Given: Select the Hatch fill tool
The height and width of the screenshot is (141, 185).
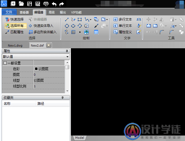Looking at the screenshot, I should pos(73,32).
